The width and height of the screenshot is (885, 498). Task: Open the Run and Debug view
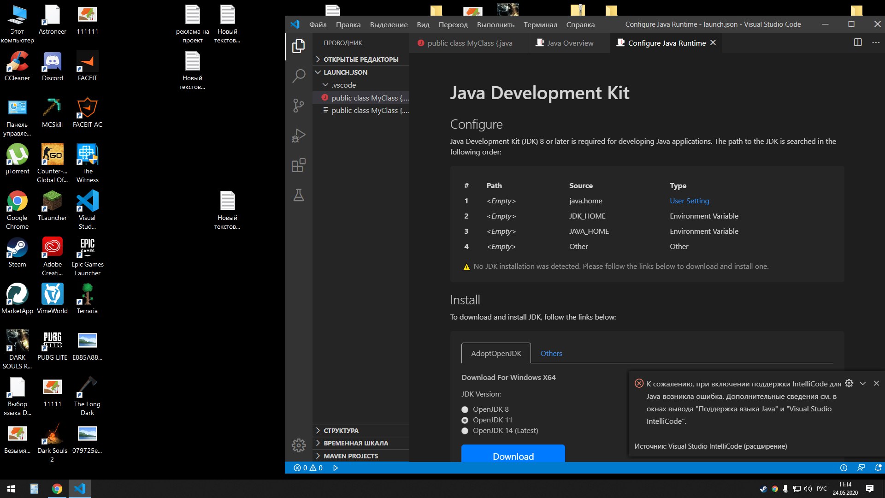[299, 136]
